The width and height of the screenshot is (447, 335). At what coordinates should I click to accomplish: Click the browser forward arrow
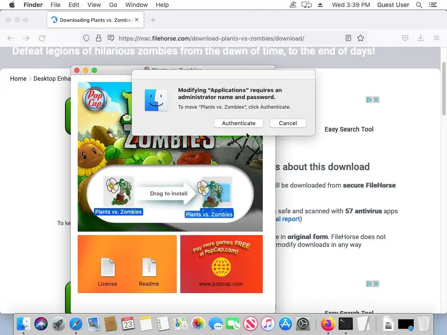click(26, 38)
